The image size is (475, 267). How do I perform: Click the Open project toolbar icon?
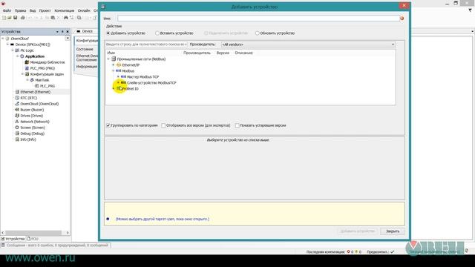click(10, 18)
